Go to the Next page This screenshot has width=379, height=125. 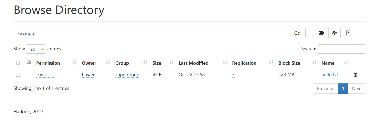pos(357,89)
